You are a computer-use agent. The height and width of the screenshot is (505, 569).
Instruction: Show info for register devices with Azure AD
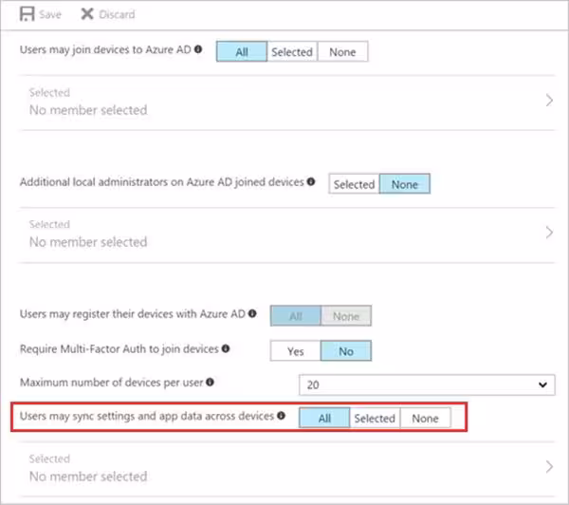point(252,313)
